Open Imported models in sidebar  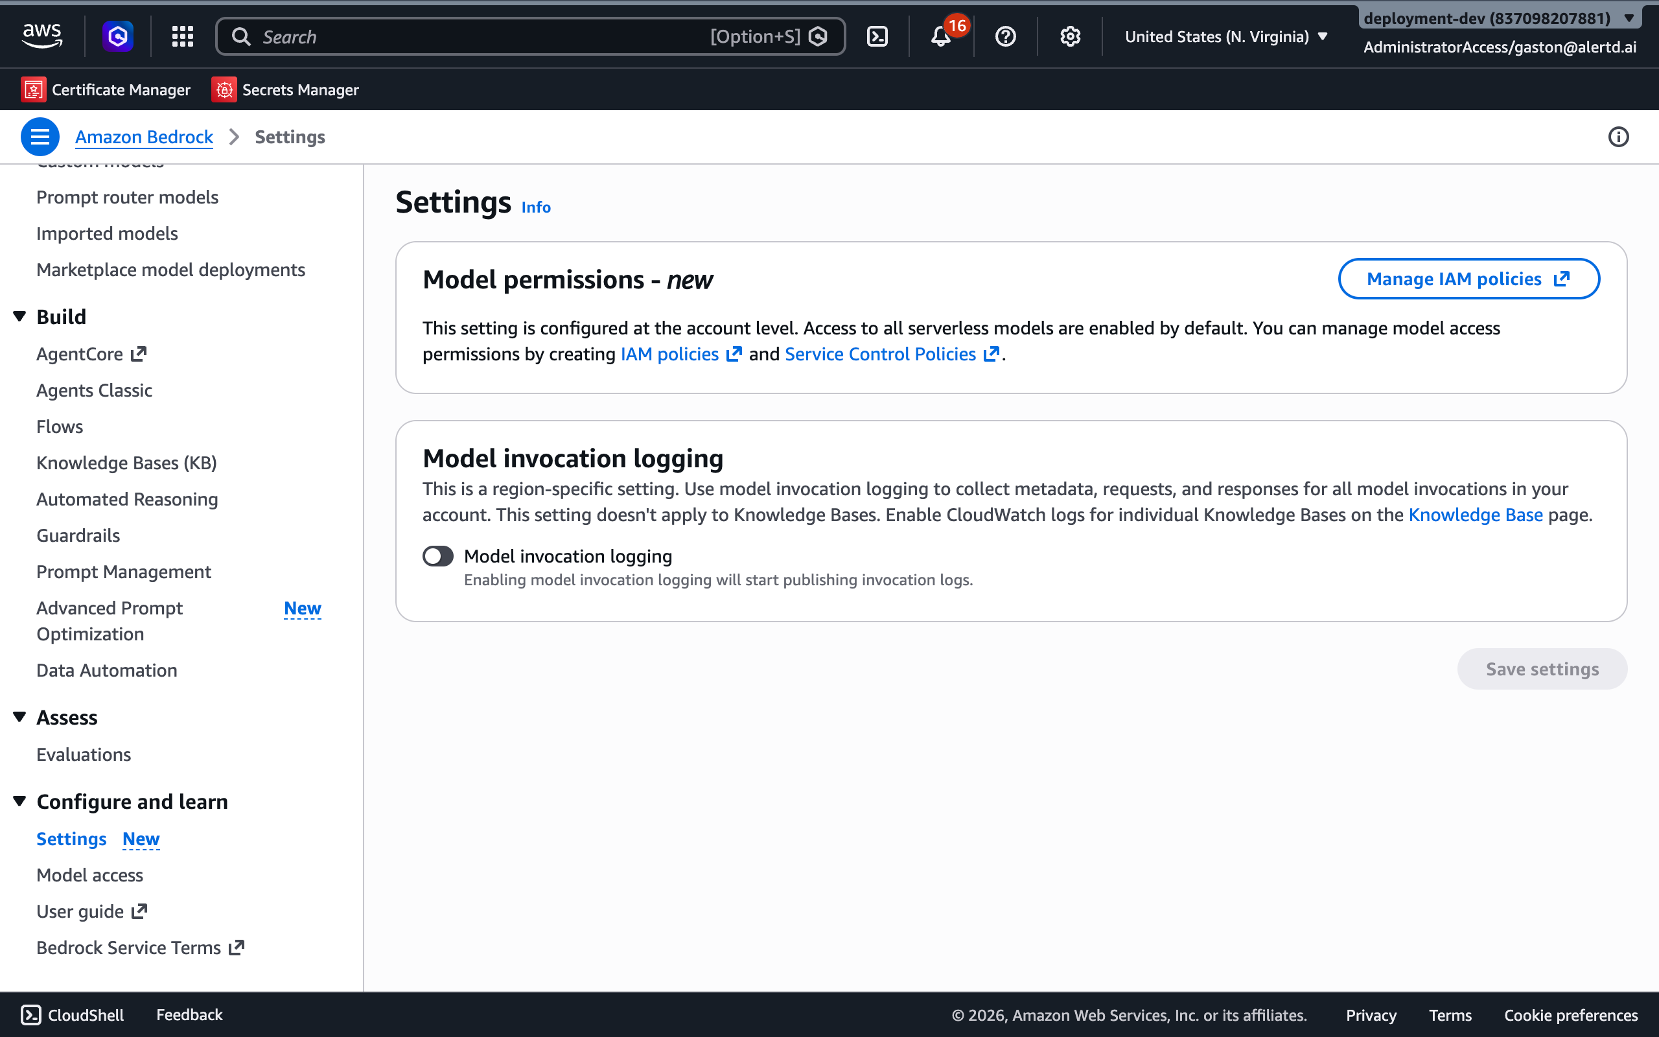click(107, 234)
